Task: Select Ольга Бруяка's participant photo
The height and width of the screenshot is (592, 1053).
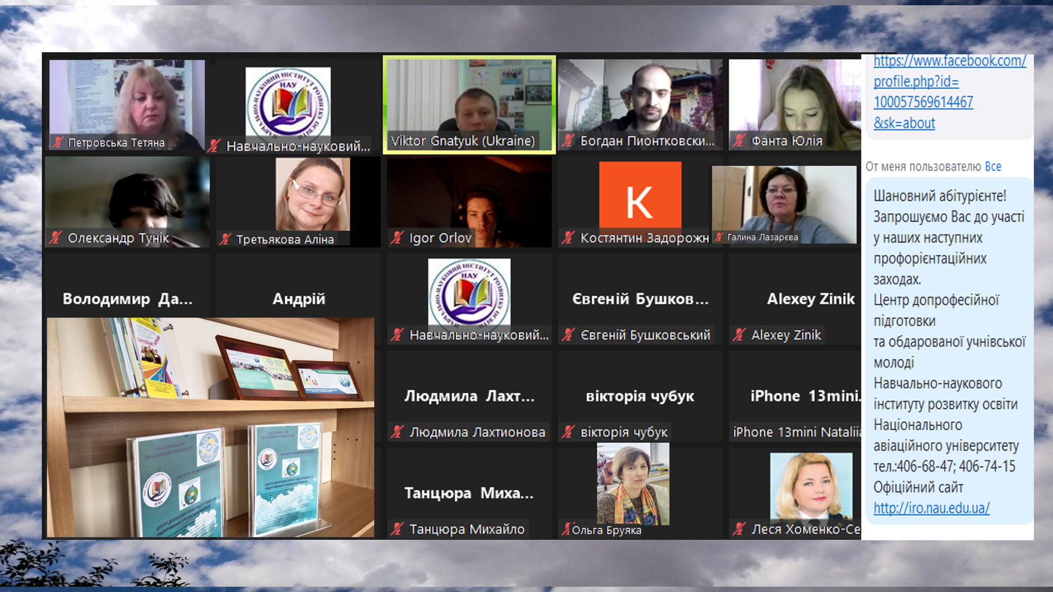Action: (632, 483)
